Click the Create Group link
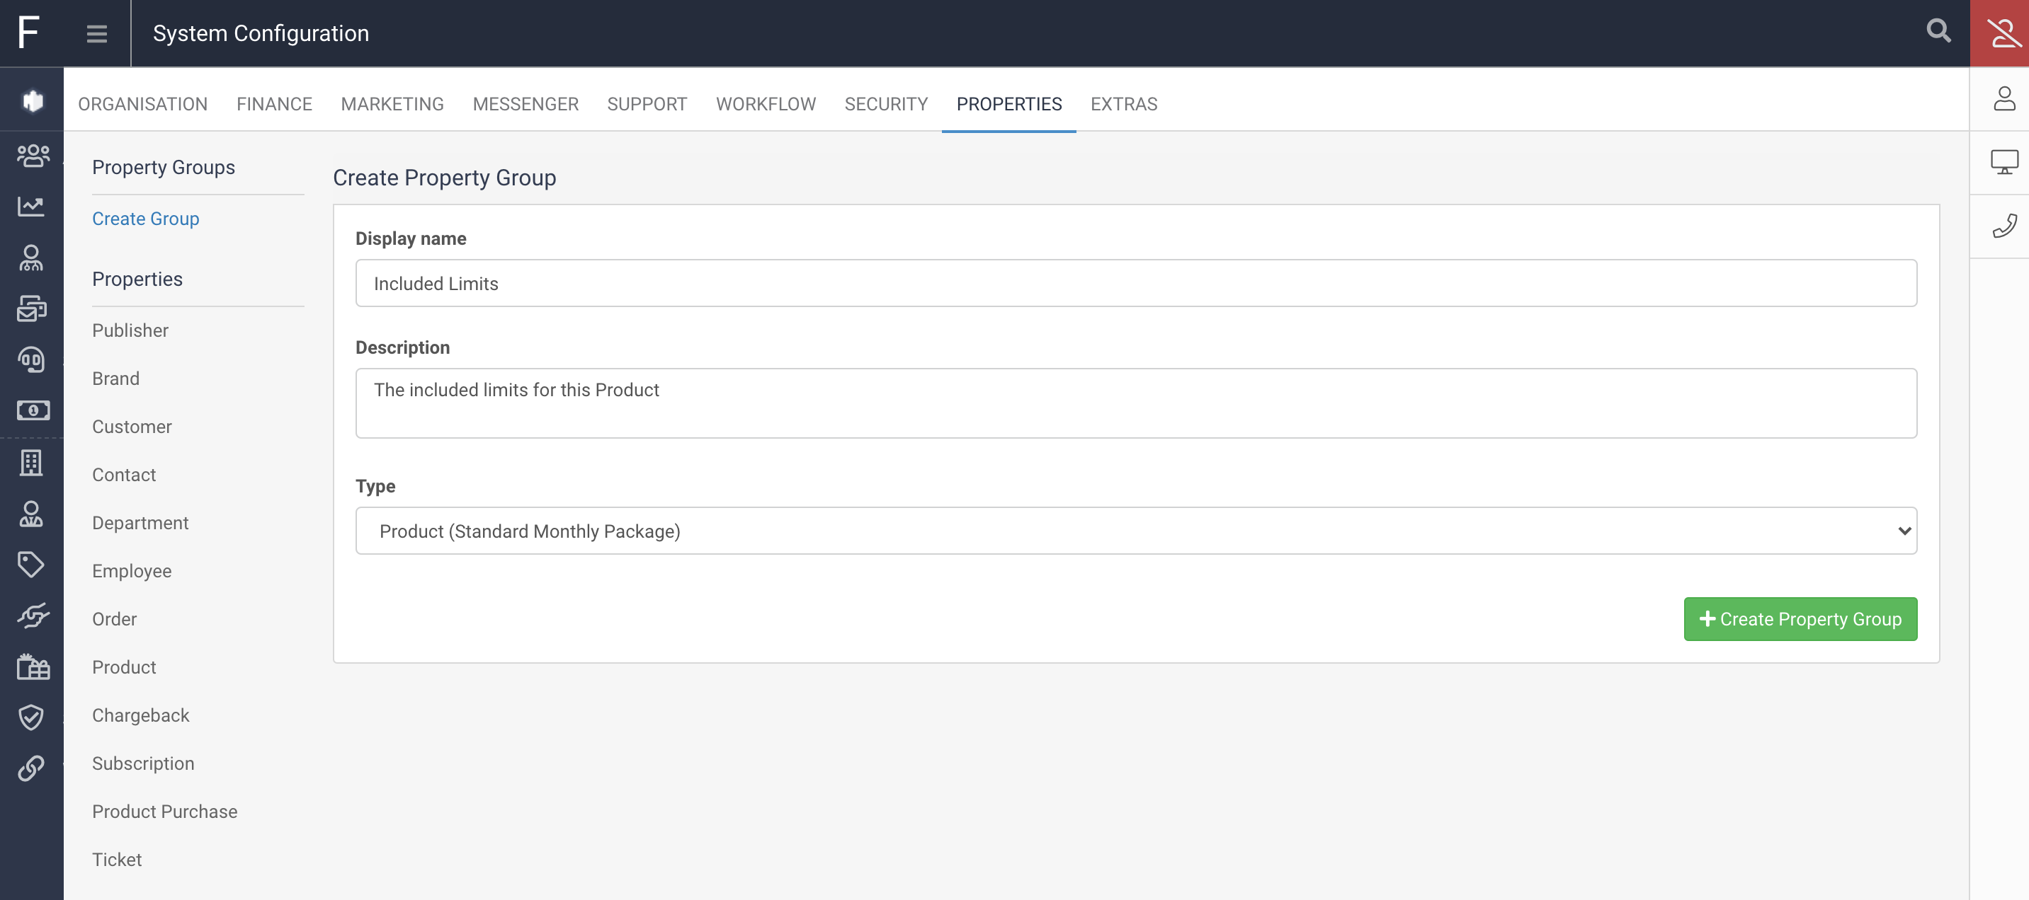The image size is (2029, 900). click(x=145, y=219)
